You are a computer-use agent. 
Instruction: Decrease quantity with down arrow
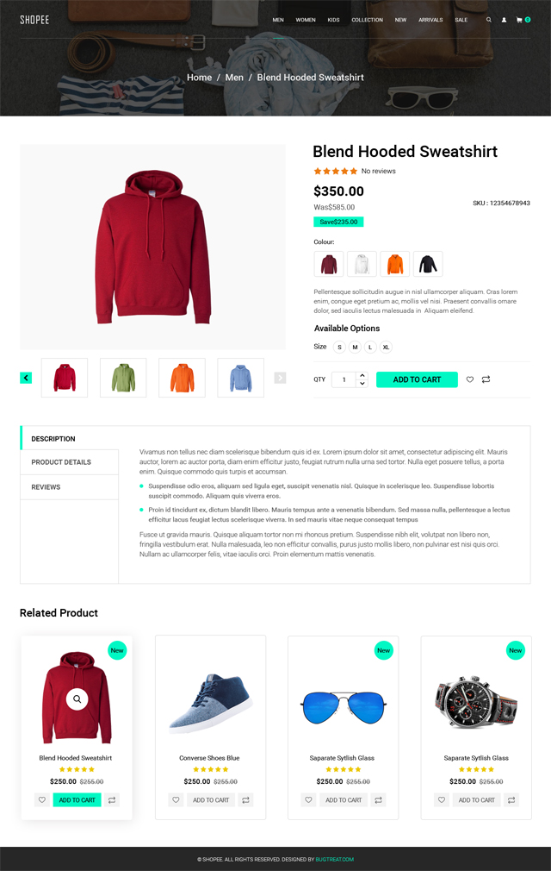click(362, 383)
